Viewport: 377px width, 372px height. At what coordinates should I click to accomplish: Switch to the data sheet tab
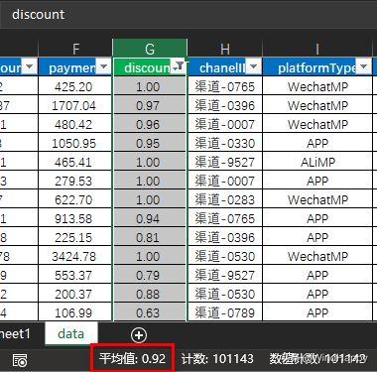pos(70,333)
